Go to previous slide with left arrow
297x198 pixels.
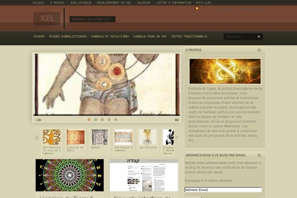(38, 120)
